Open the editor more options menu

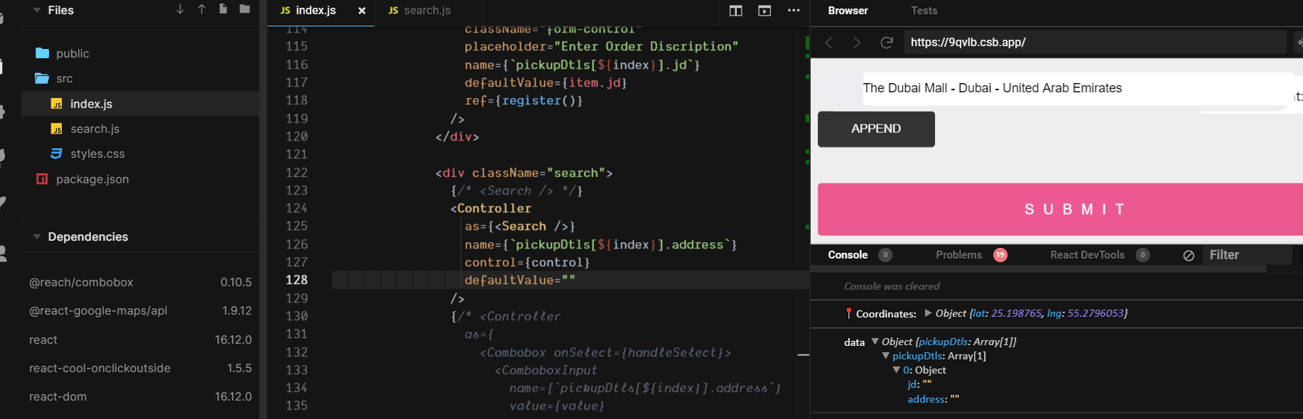click(x=794, y=11)
